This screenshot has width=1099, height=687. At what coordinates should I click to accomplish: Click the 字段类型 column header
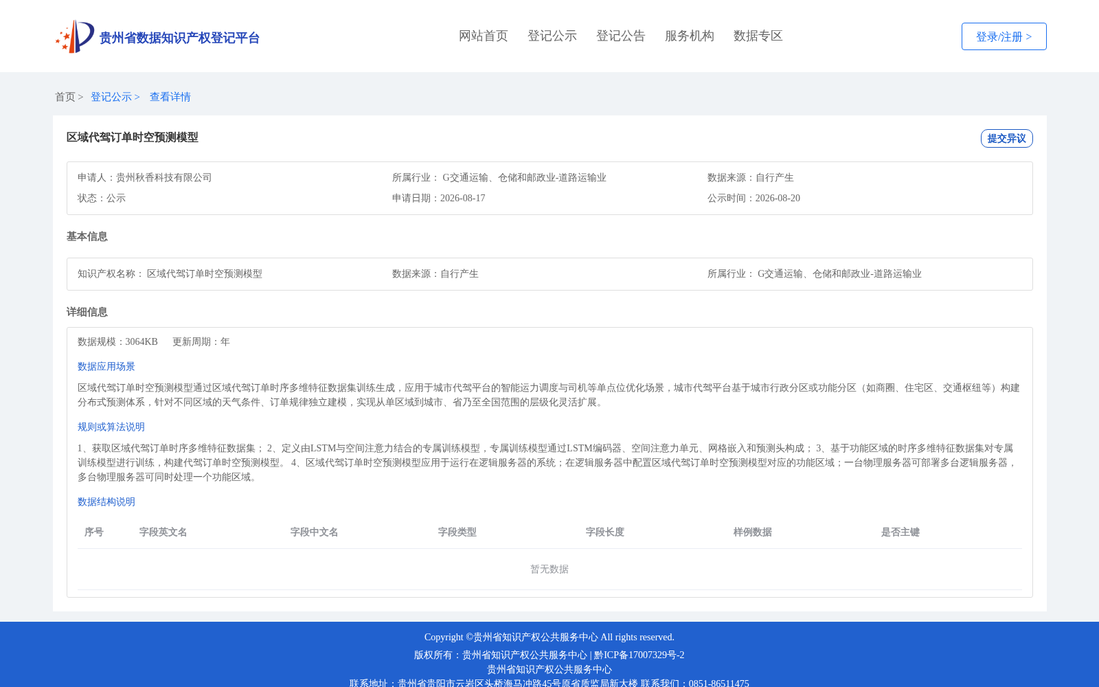[x=457, y=532]
